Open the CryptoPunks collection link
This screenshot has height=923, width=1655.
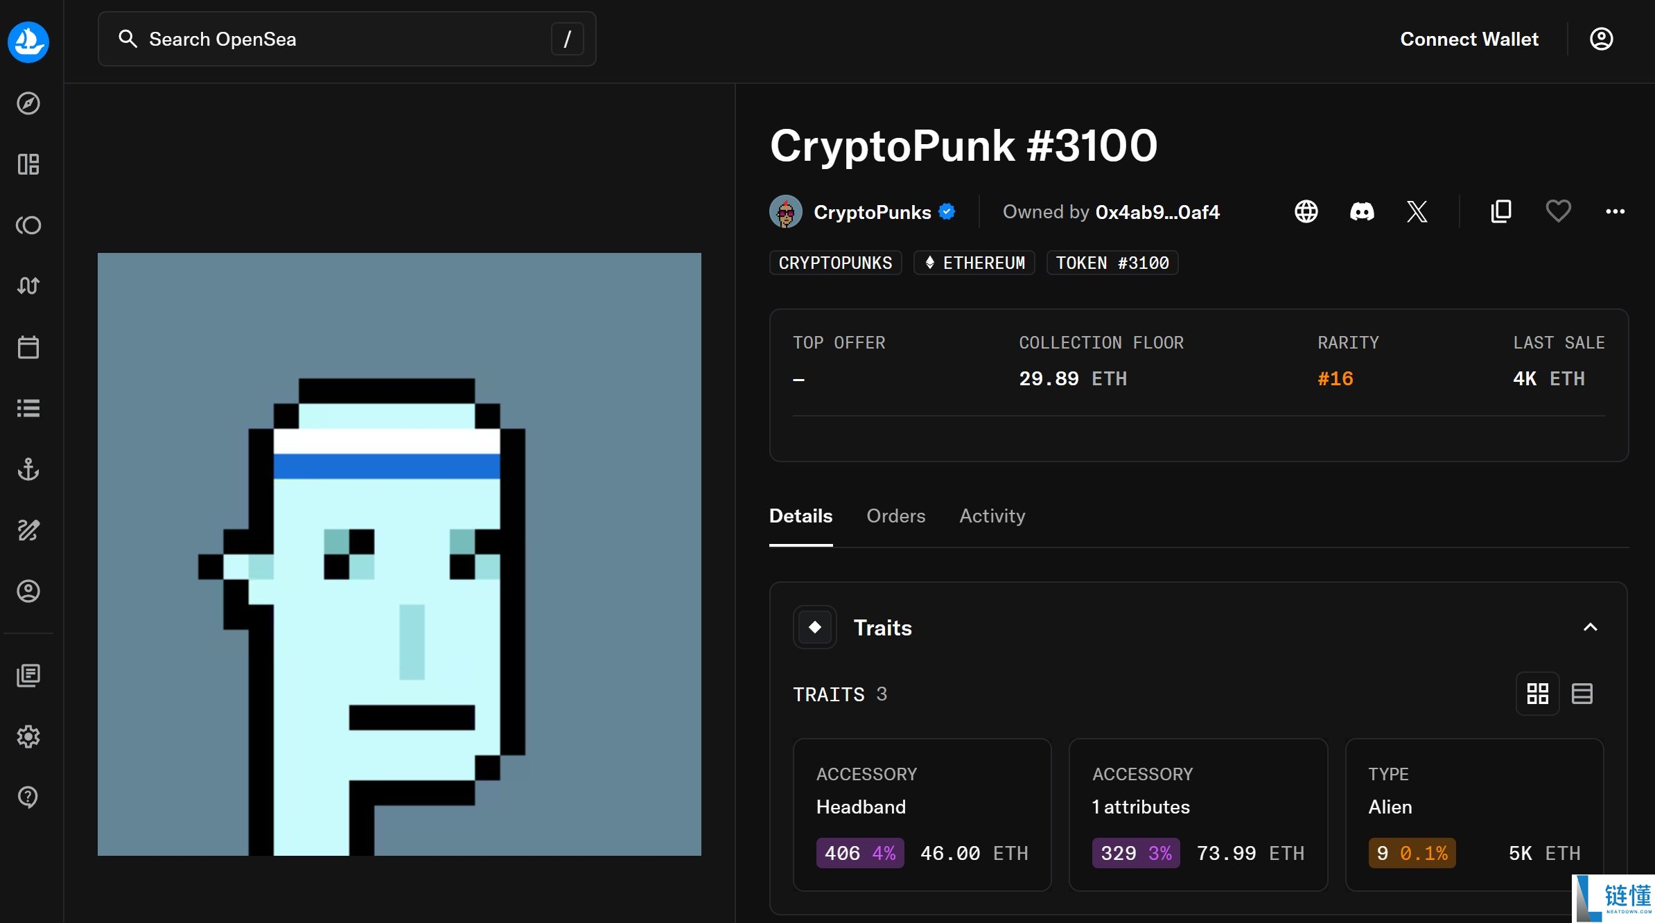873,212
